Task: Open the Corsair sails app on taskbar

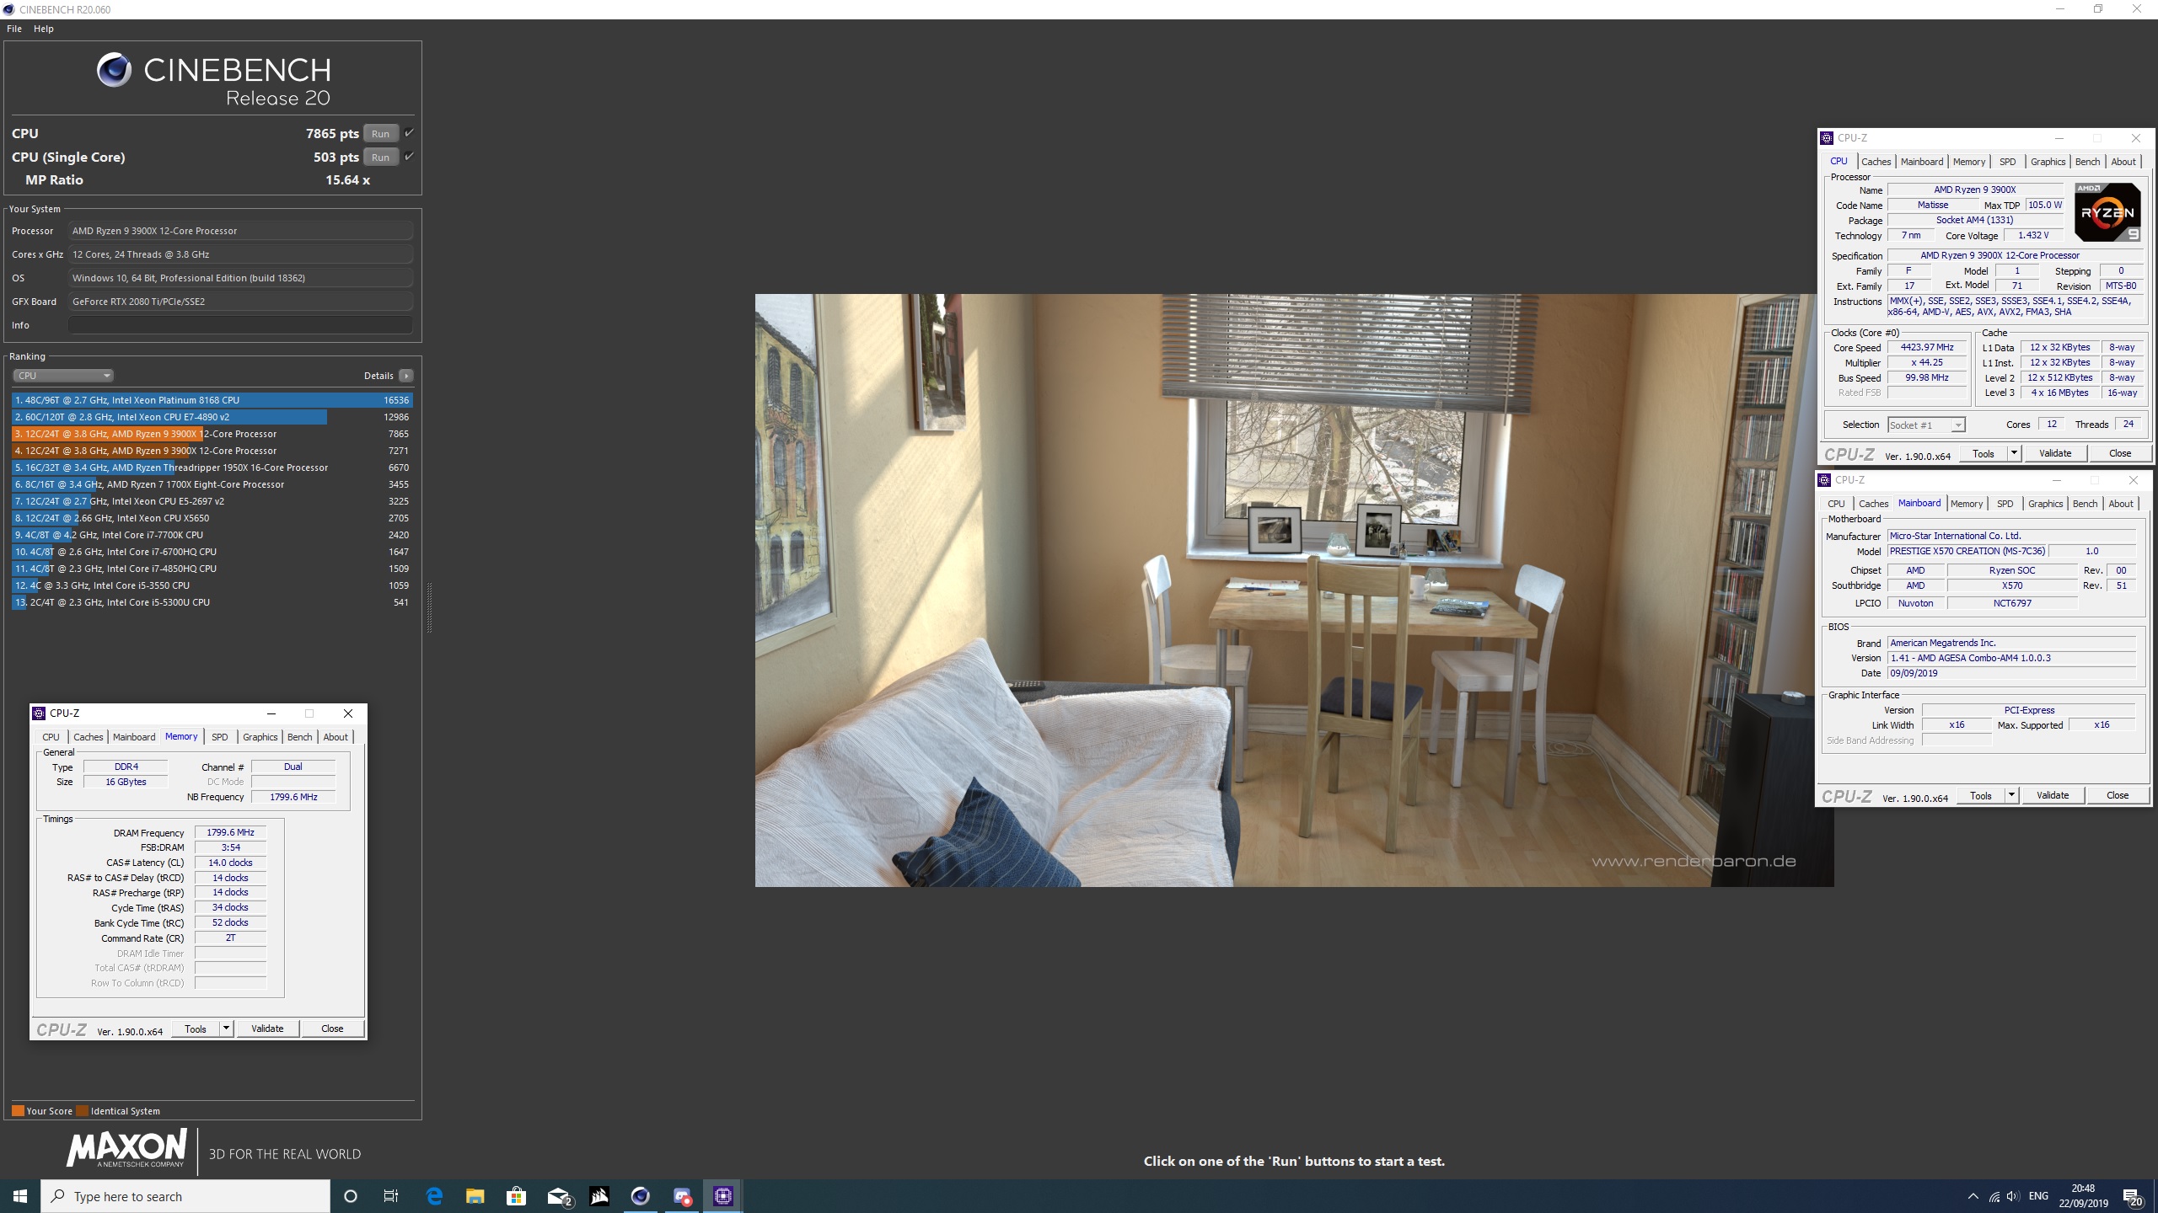Action: (599, 1196)
